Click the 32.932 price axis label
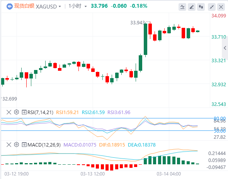The width and height of the screenshot is (228, 179). pyautogui.click(x=219, y=84)
